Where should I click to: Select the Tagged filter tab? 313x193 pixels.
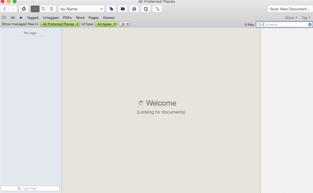pos(33,18)
